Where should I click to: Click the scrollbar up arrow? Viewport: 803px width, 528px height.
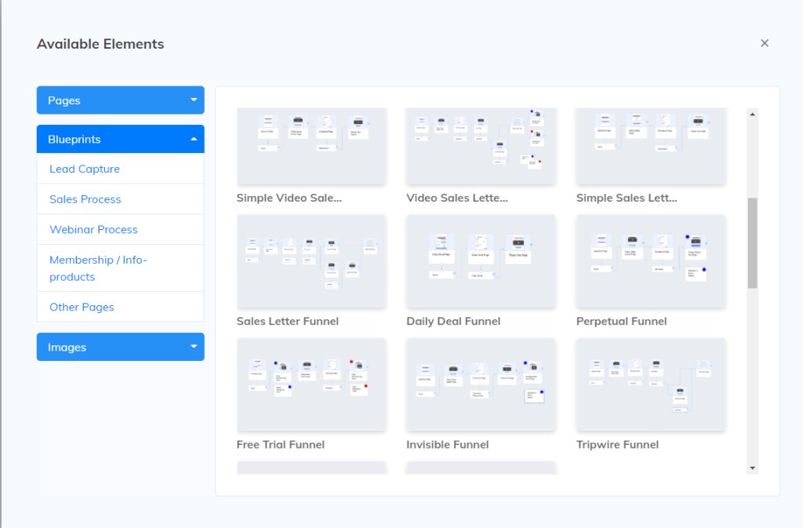753,115
